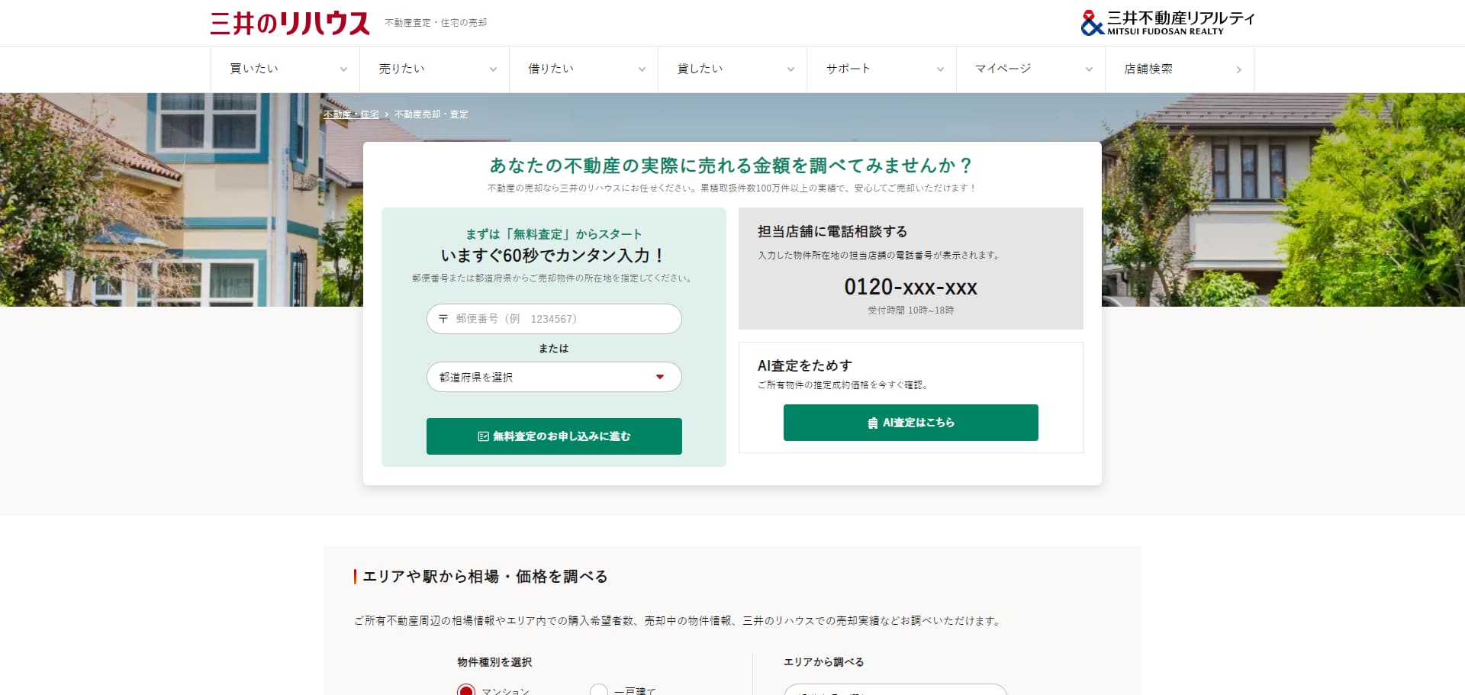
Task: Open the マイページ menu
Action: click(1029, 69)
